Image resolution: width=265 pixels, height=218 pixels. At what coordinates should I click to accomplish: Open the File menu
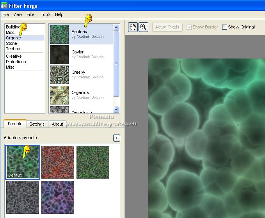tap(5, 14)
